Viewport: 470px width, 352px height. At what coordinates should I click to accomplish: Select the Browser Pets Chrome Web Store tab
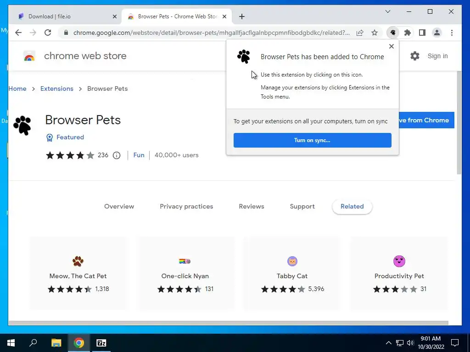177,16
